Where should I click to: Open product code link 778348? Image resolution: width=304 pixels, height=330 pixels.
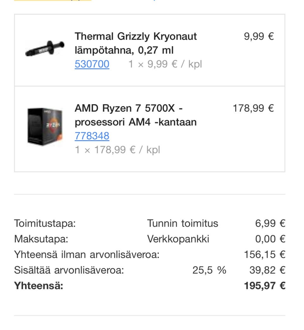92,136
